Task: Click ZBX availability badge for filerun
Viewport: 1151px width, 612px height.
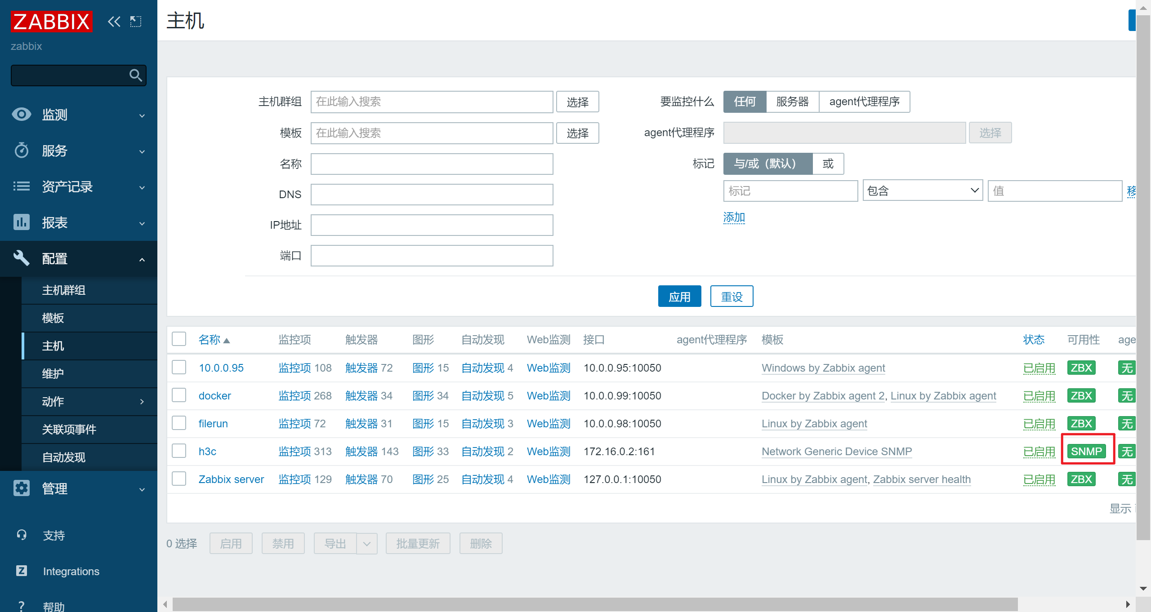Action: 1081,423
